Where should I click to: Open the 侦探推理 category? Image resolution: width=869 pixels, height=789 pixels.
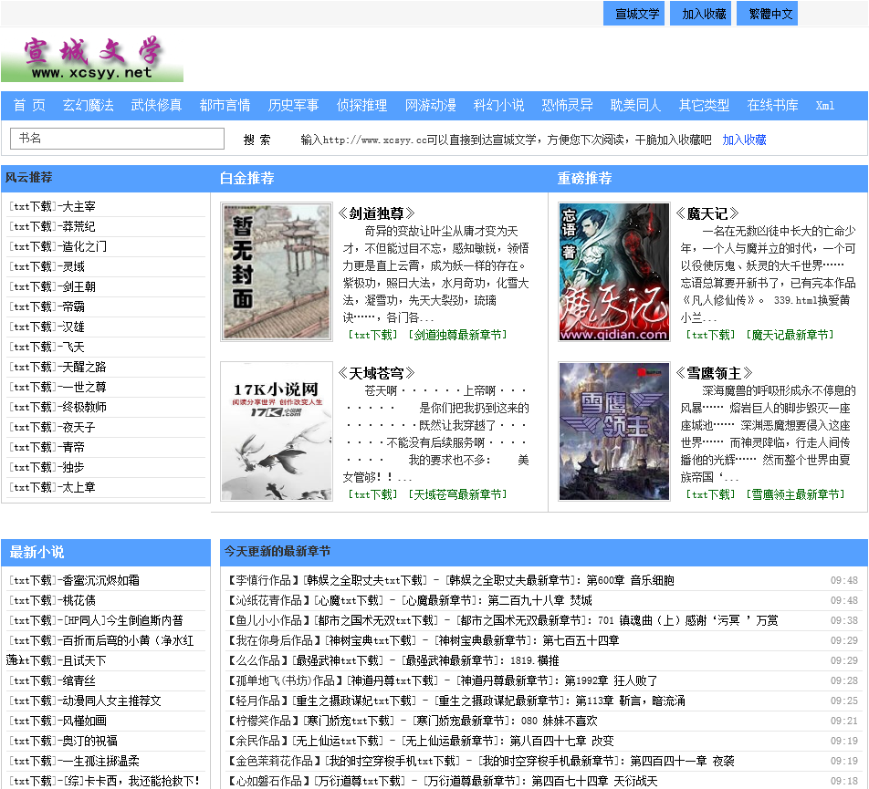pos(361,105)
